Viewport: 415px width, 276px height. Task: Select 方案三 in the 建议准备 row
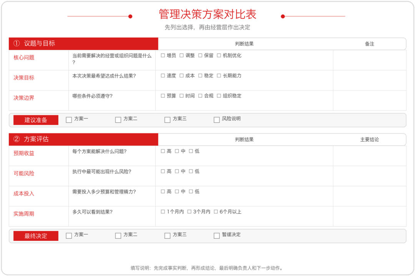167,120
